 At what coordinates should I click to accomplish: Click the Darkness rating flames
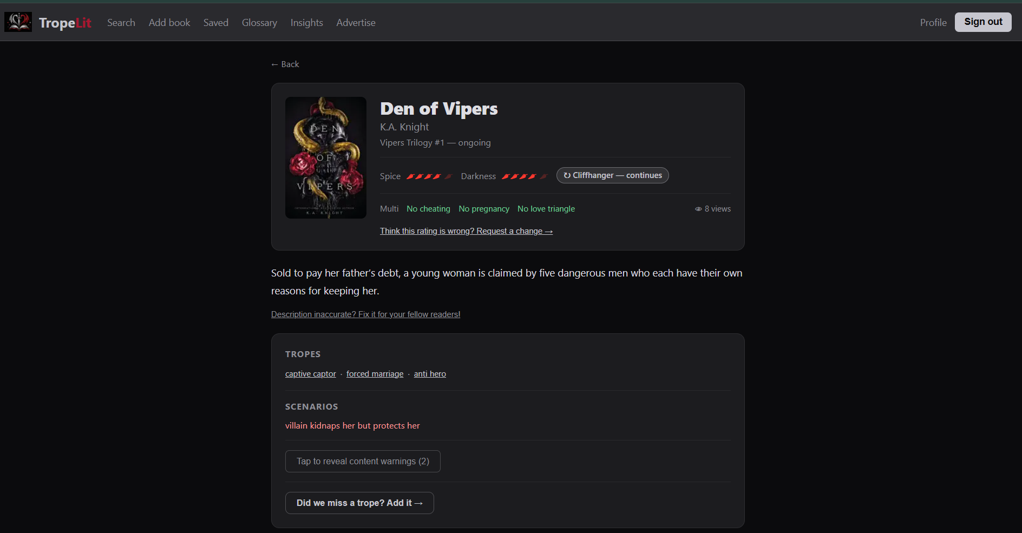point(524,176)
